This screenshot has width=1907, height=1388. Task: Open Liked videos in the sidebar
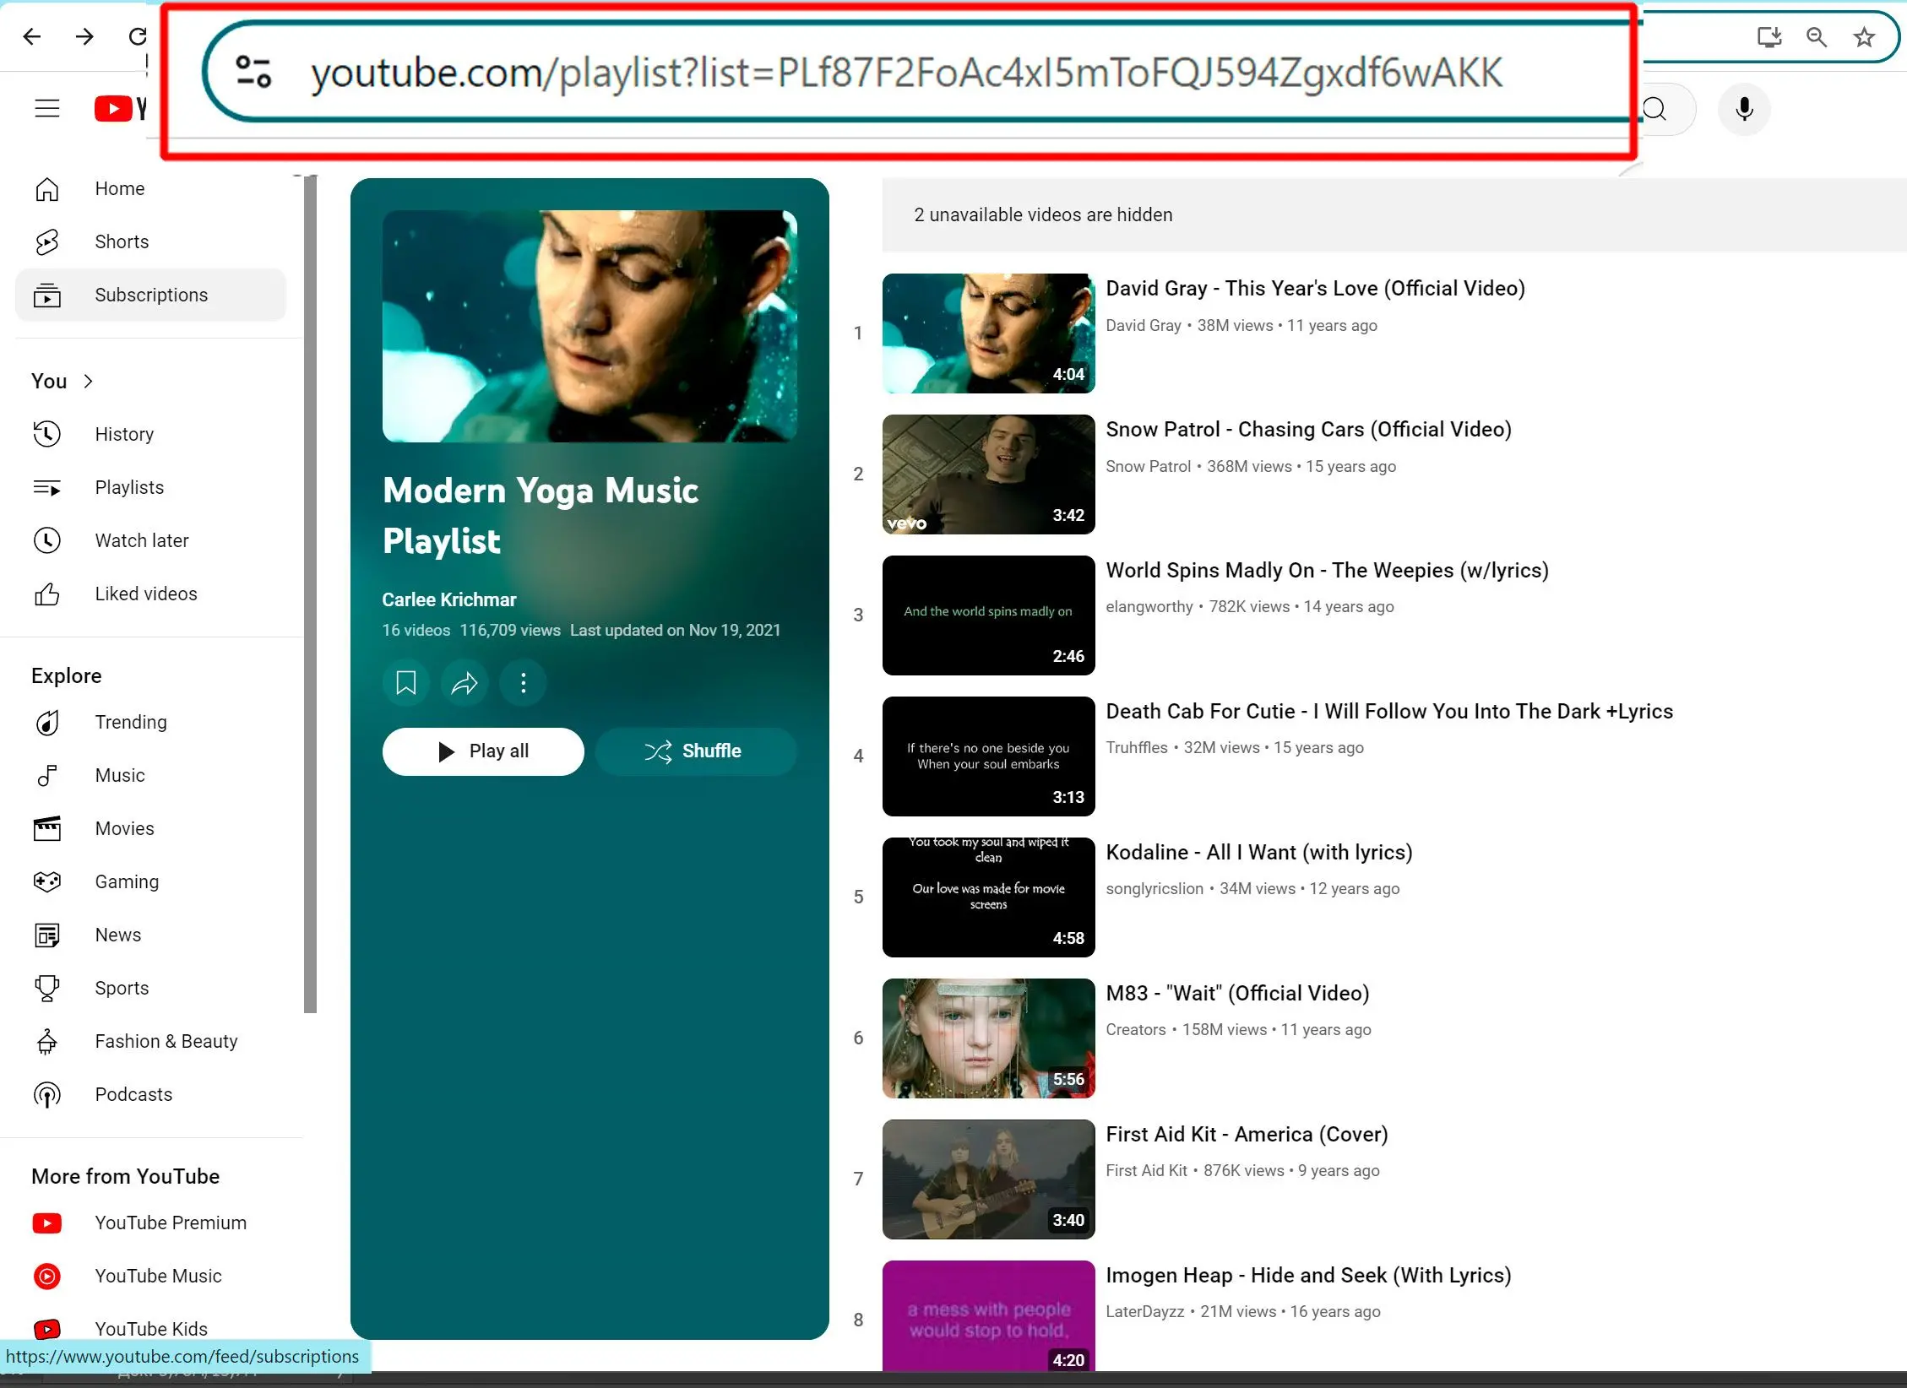point(151,594)
